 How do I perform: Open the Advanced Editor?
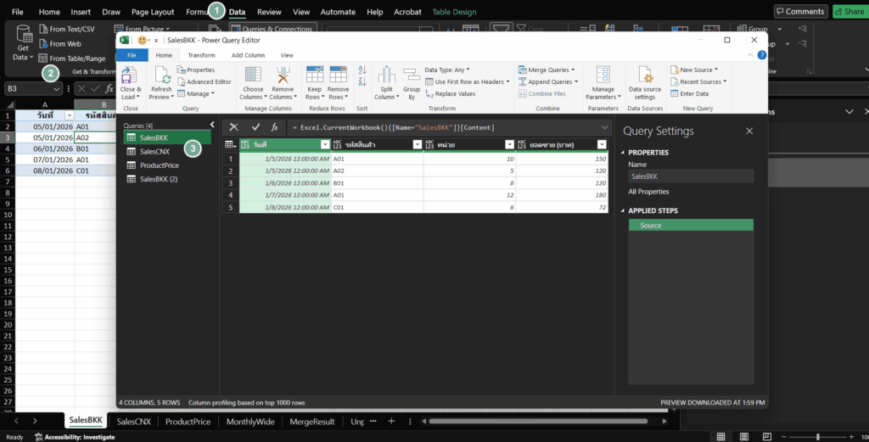pyautogui.click(x=205, y=81)
